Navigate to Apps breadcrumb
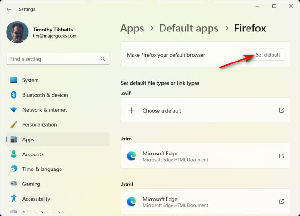Viewport: 300px width, 216px height. [x=132, y=28]
